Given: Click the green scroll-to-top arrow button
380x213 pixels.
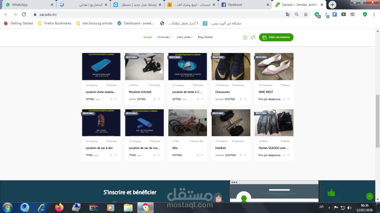Looking at the screenshot, I should click(370, 196).
